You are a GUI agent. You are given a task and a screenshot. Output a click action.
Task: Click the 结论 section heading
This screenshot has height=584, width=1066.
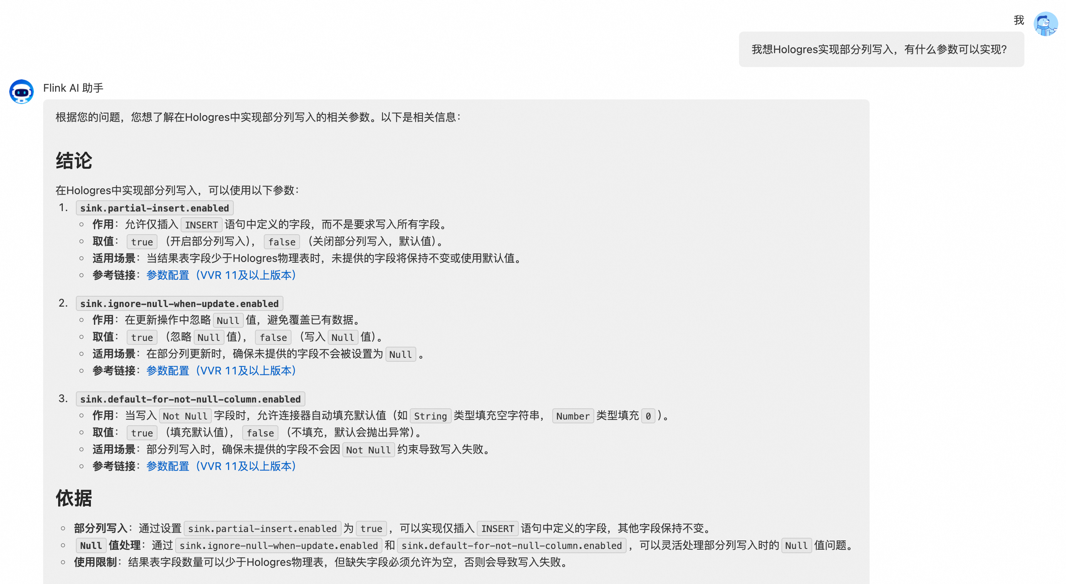click(74, 161)
